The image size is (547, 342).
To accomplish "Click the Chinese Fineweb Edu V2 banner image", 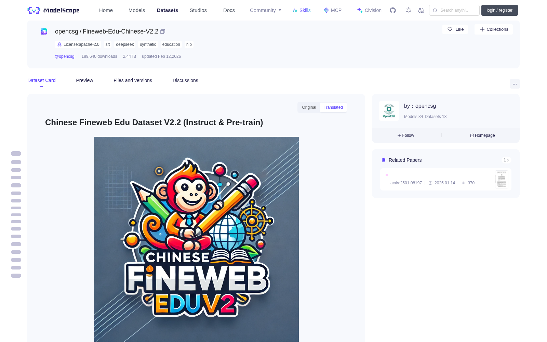I will tap(196, 239).
